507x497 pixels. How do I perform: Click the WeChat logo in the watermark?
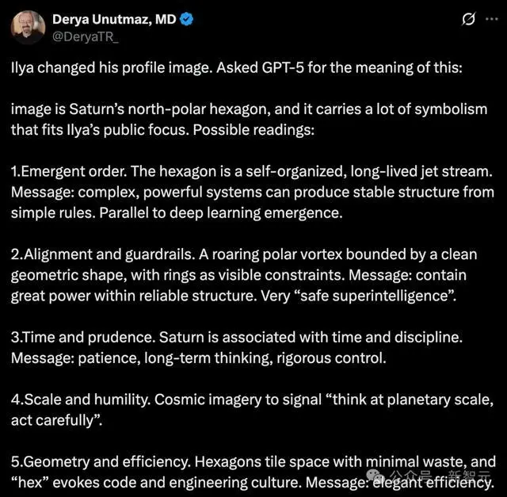tap(375, 476)
